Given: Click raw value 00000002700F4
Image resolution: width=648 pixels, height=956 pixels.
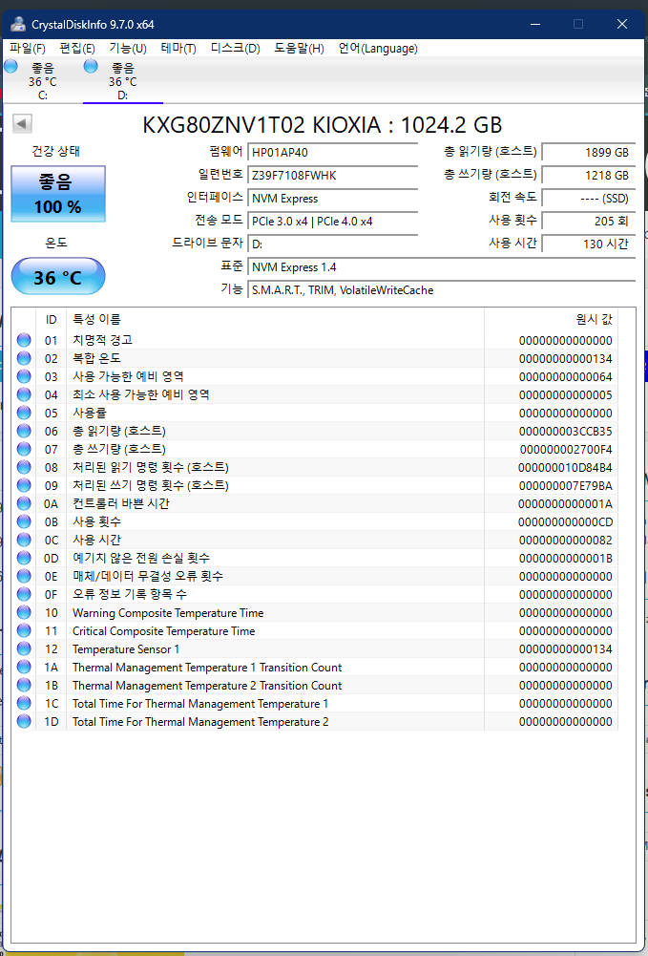Looking at the screenshot, I should point(566,449).
